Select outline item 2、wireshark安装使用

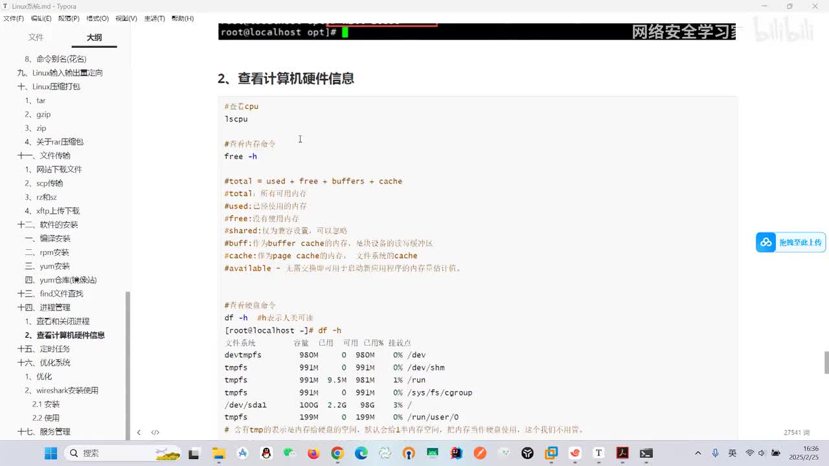62,390
